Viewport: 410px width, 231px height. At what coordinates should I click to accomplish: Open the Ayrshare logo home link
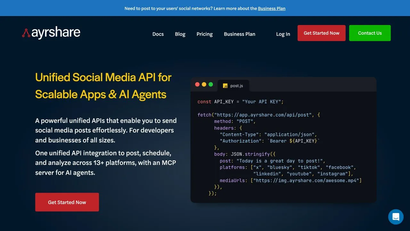(x=51, y=33)
